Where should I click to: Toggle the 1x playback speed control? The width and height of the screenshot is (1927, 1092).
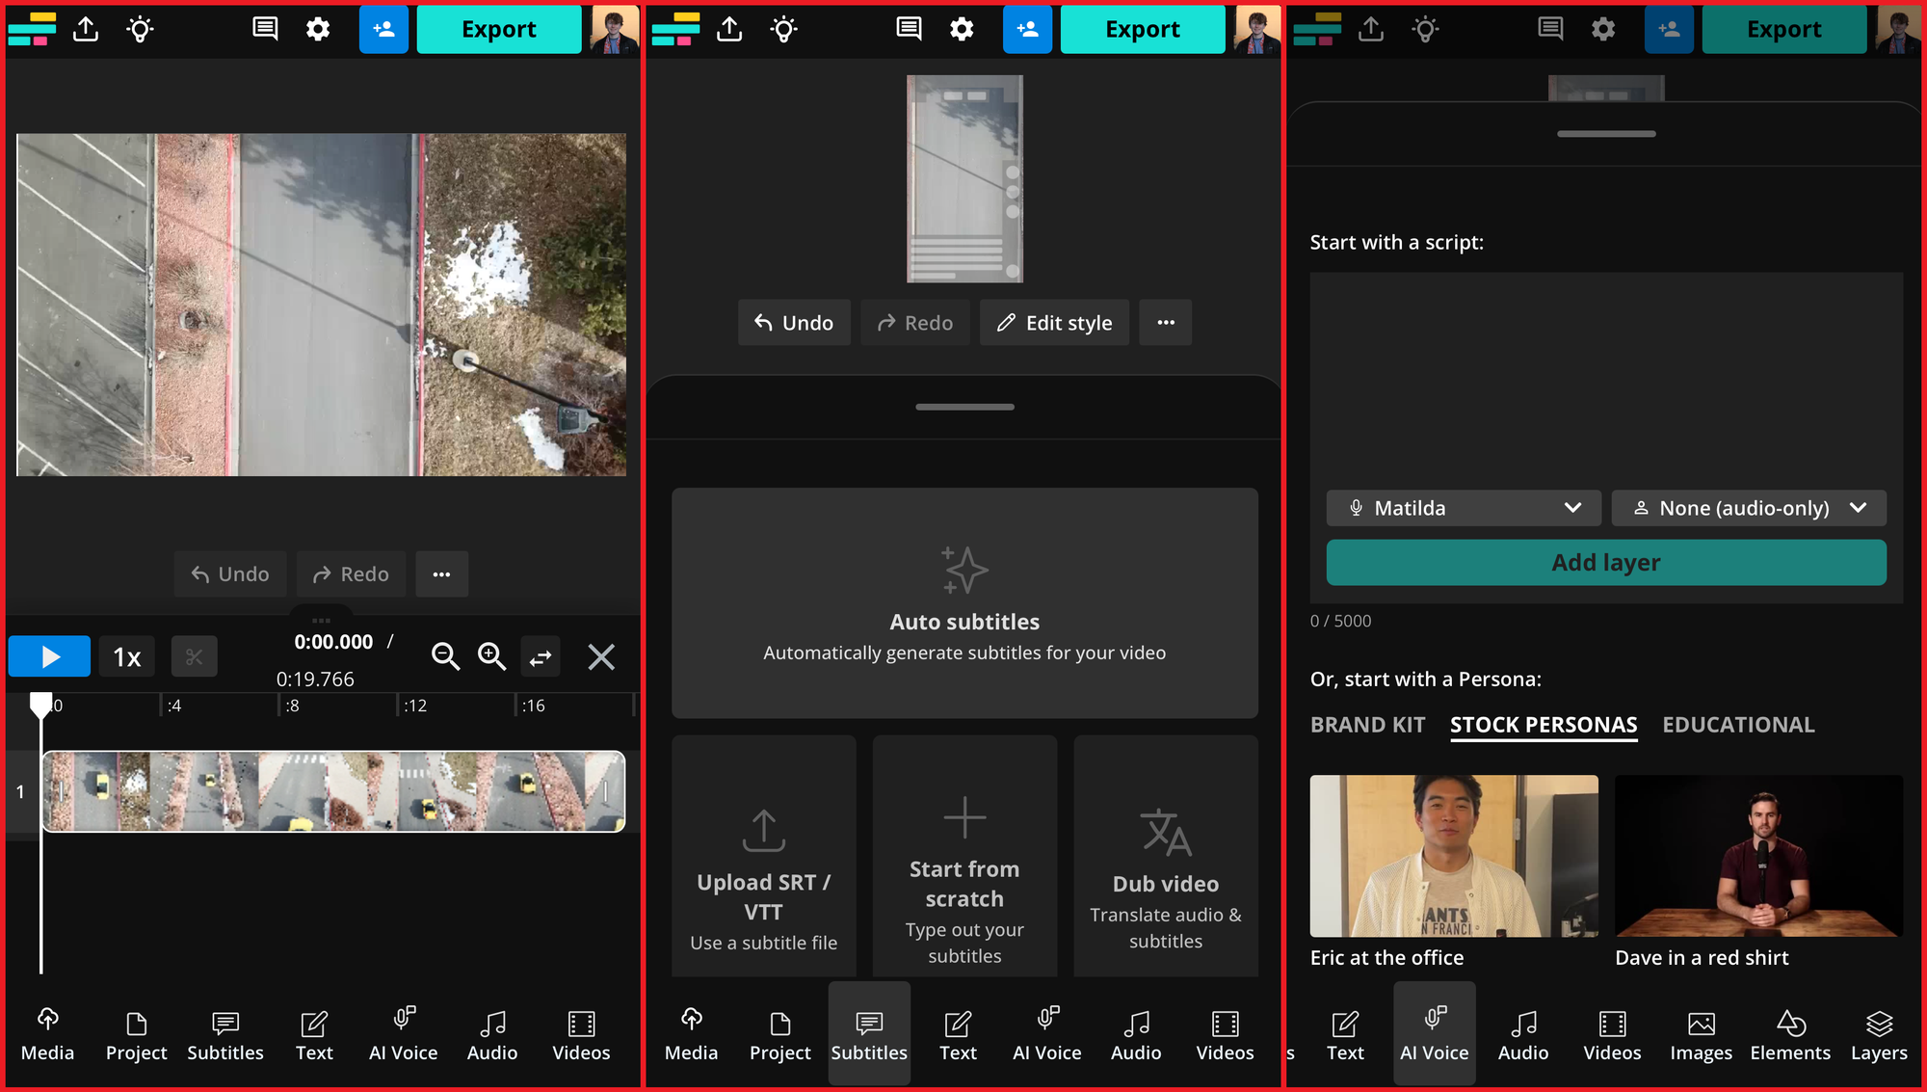pyautogui.click(x=126, y=656)
